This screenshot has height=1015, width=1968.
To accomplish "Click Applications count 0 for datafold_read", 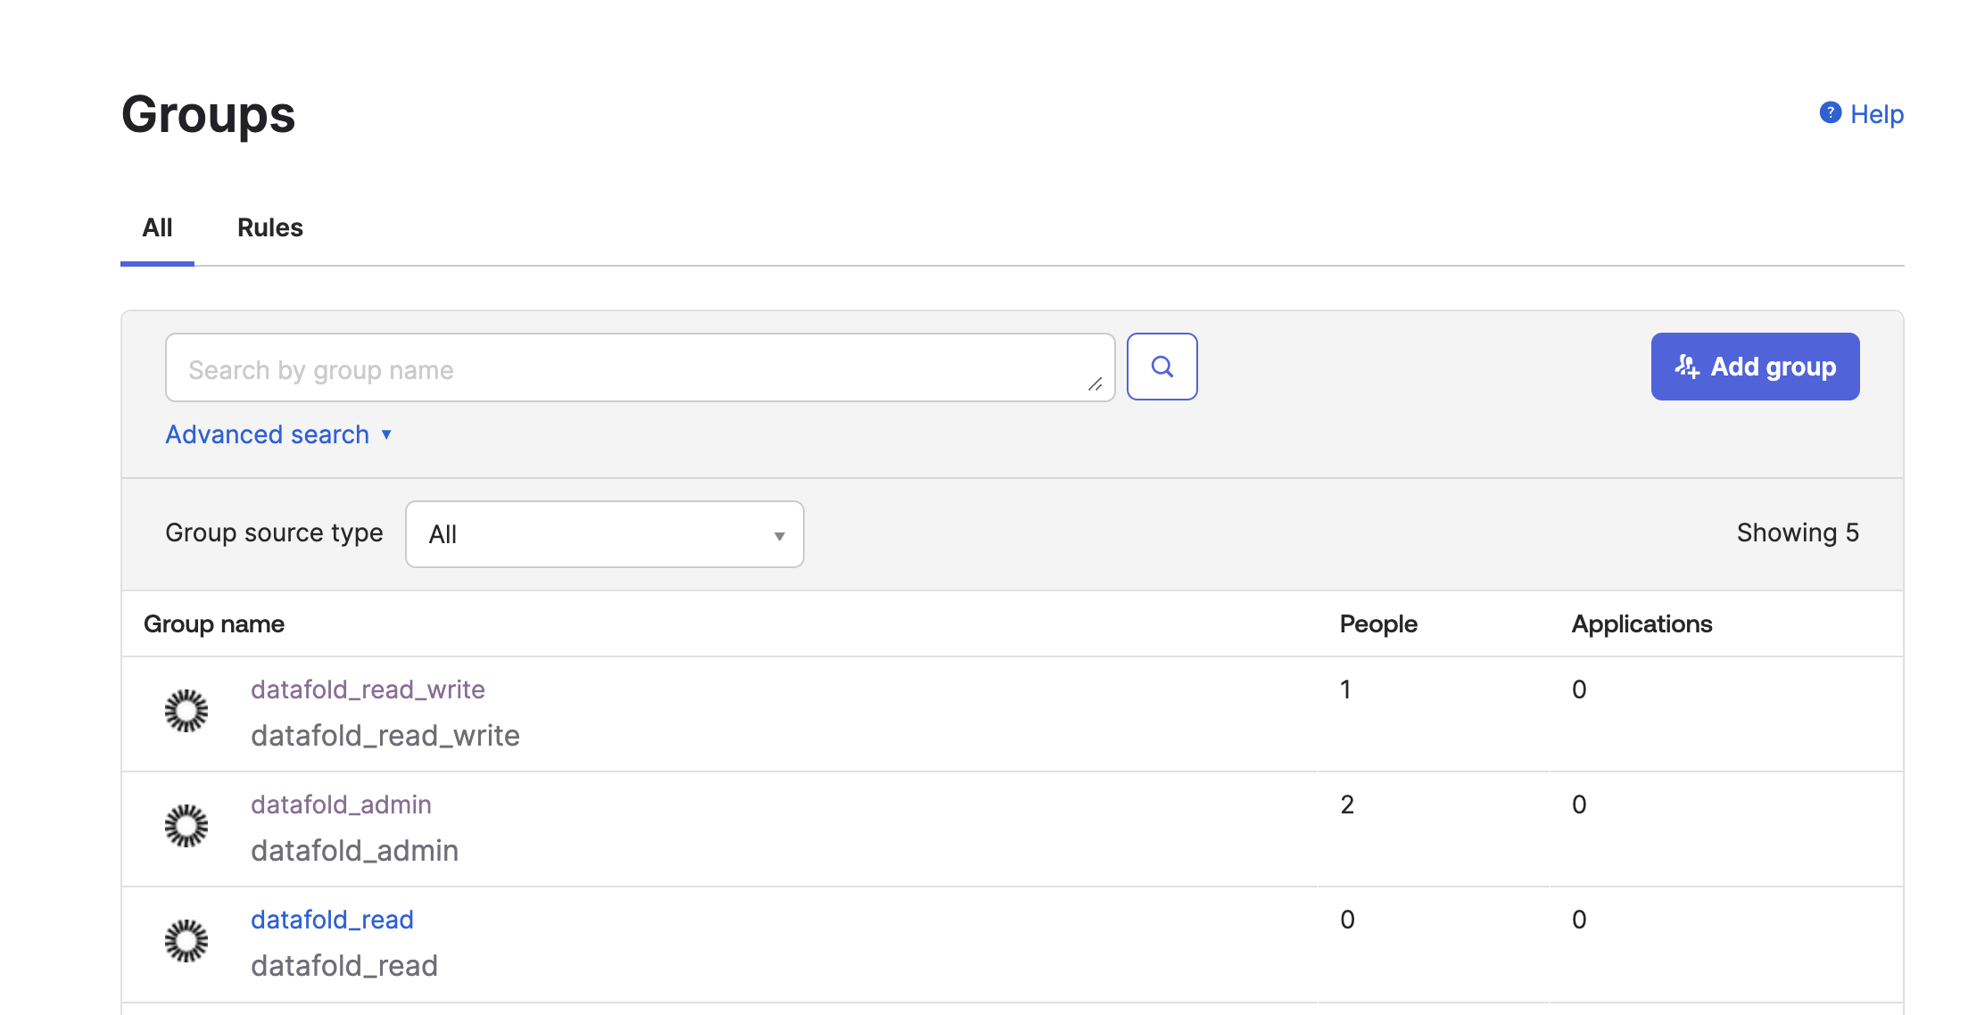I will pyautogui.click(x=1579, y=920).
